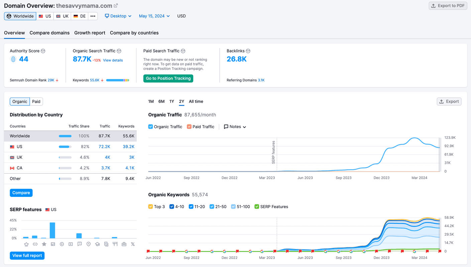Click the Keywords distribution color bar

(118, 80)
